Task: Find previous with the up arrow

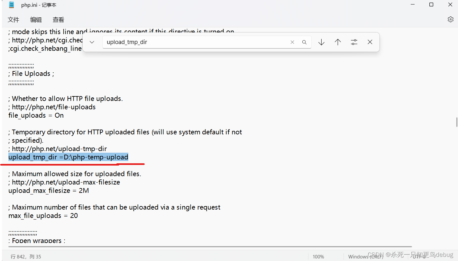Action: tap(338, 42)
